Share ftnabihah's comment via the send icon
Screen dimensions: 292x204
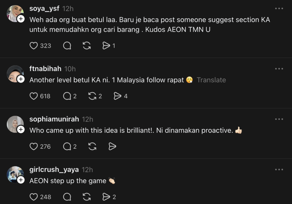tap(117, 96)
